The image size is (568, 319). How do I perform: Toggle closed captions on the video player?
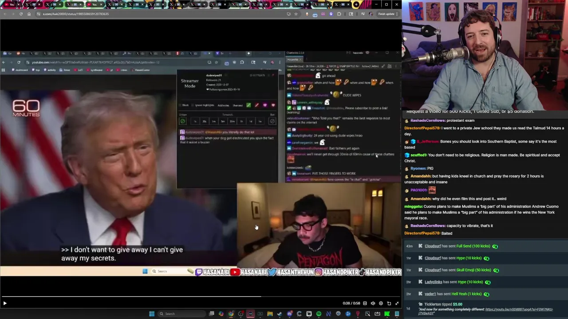[x=365, y=303]
